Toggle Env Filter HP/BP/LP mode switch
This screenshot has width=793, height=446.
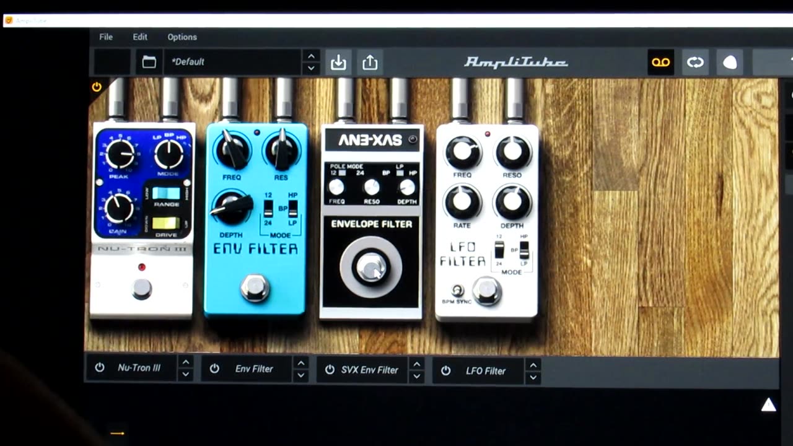[x=292, y=209]
